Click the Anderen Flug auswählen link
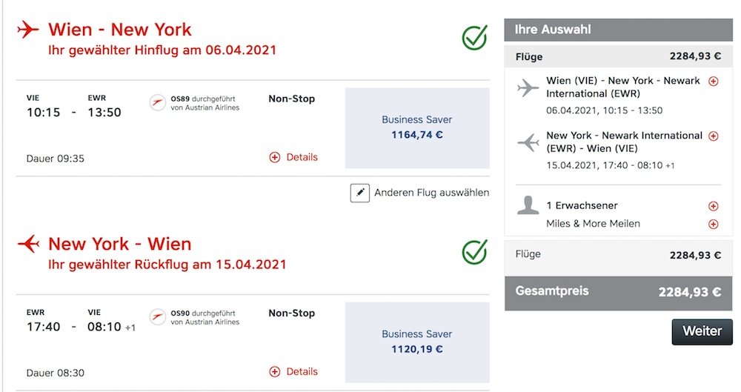 point(431,193)
